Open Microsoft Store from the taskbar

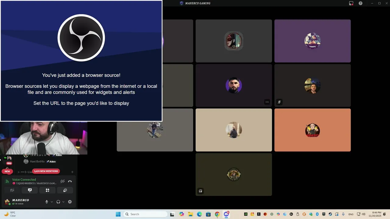pos(208,214)
